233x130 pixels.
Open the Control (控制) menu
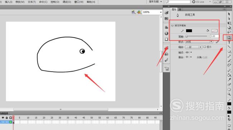55,2
